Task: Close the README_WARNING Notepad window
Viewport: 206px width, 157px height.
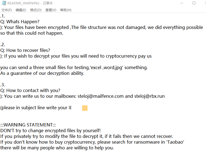Action: click(x=204, y=3)
